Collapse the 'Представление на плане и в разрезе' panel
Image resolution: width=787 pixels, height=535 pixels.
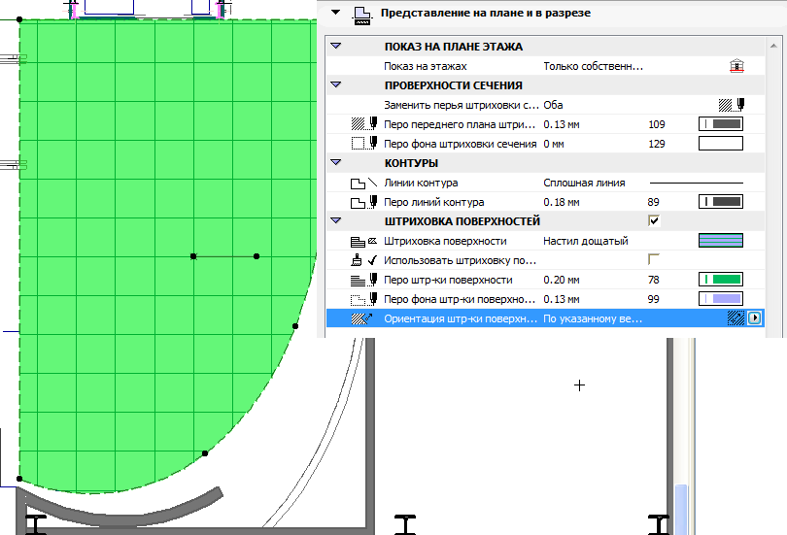[336, 12]
